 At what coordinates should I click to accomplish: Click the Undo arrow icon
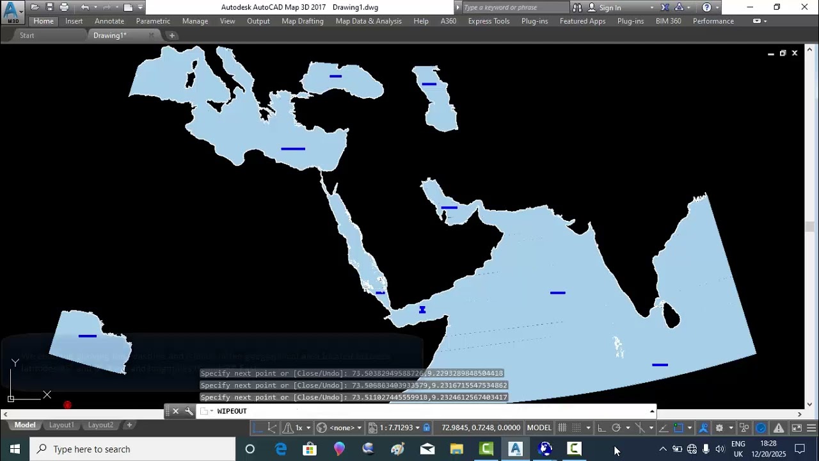click(84, 7)
